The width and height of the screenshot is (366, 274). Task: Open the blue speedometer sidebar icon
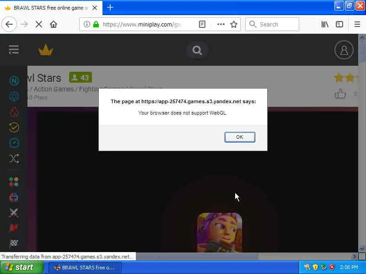pos(14,143)
